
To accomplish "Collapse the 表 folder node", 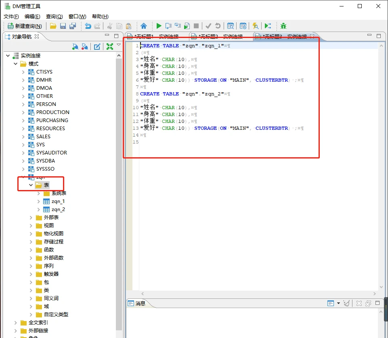I will pos(31,185).
